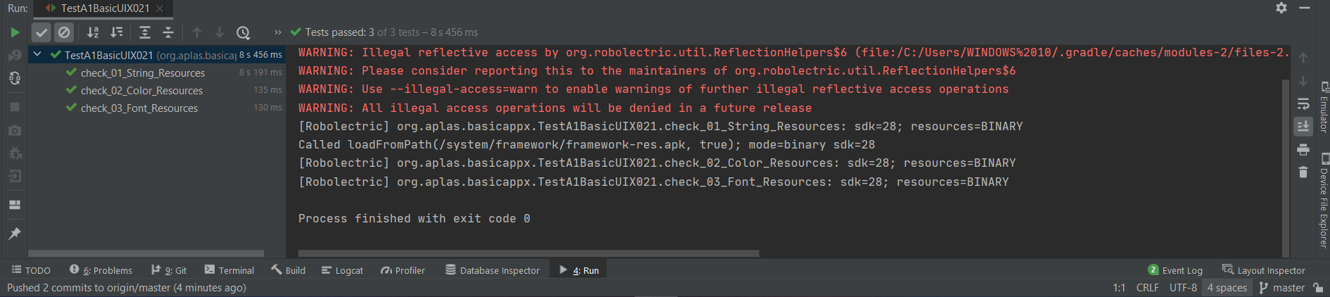The image size is (1330, 297).
Task: Toggle Show Passed tests checkmark button
Action: (42, 32)
